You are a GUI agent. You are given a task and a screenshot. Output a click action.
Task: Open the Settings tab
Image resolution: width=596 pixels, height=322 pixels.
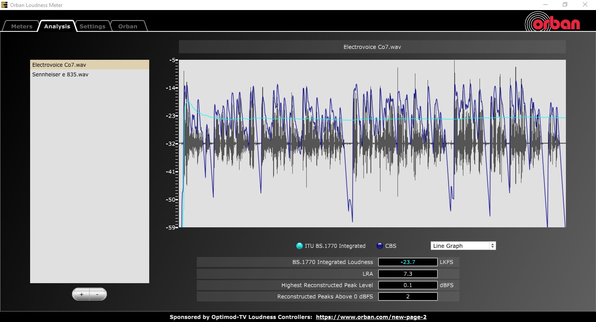point(92,26)
